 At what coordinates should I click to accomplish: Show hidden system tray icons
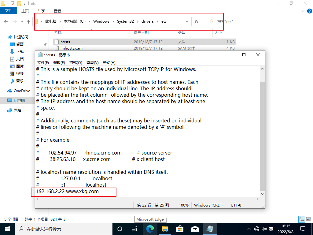[249, 229]
